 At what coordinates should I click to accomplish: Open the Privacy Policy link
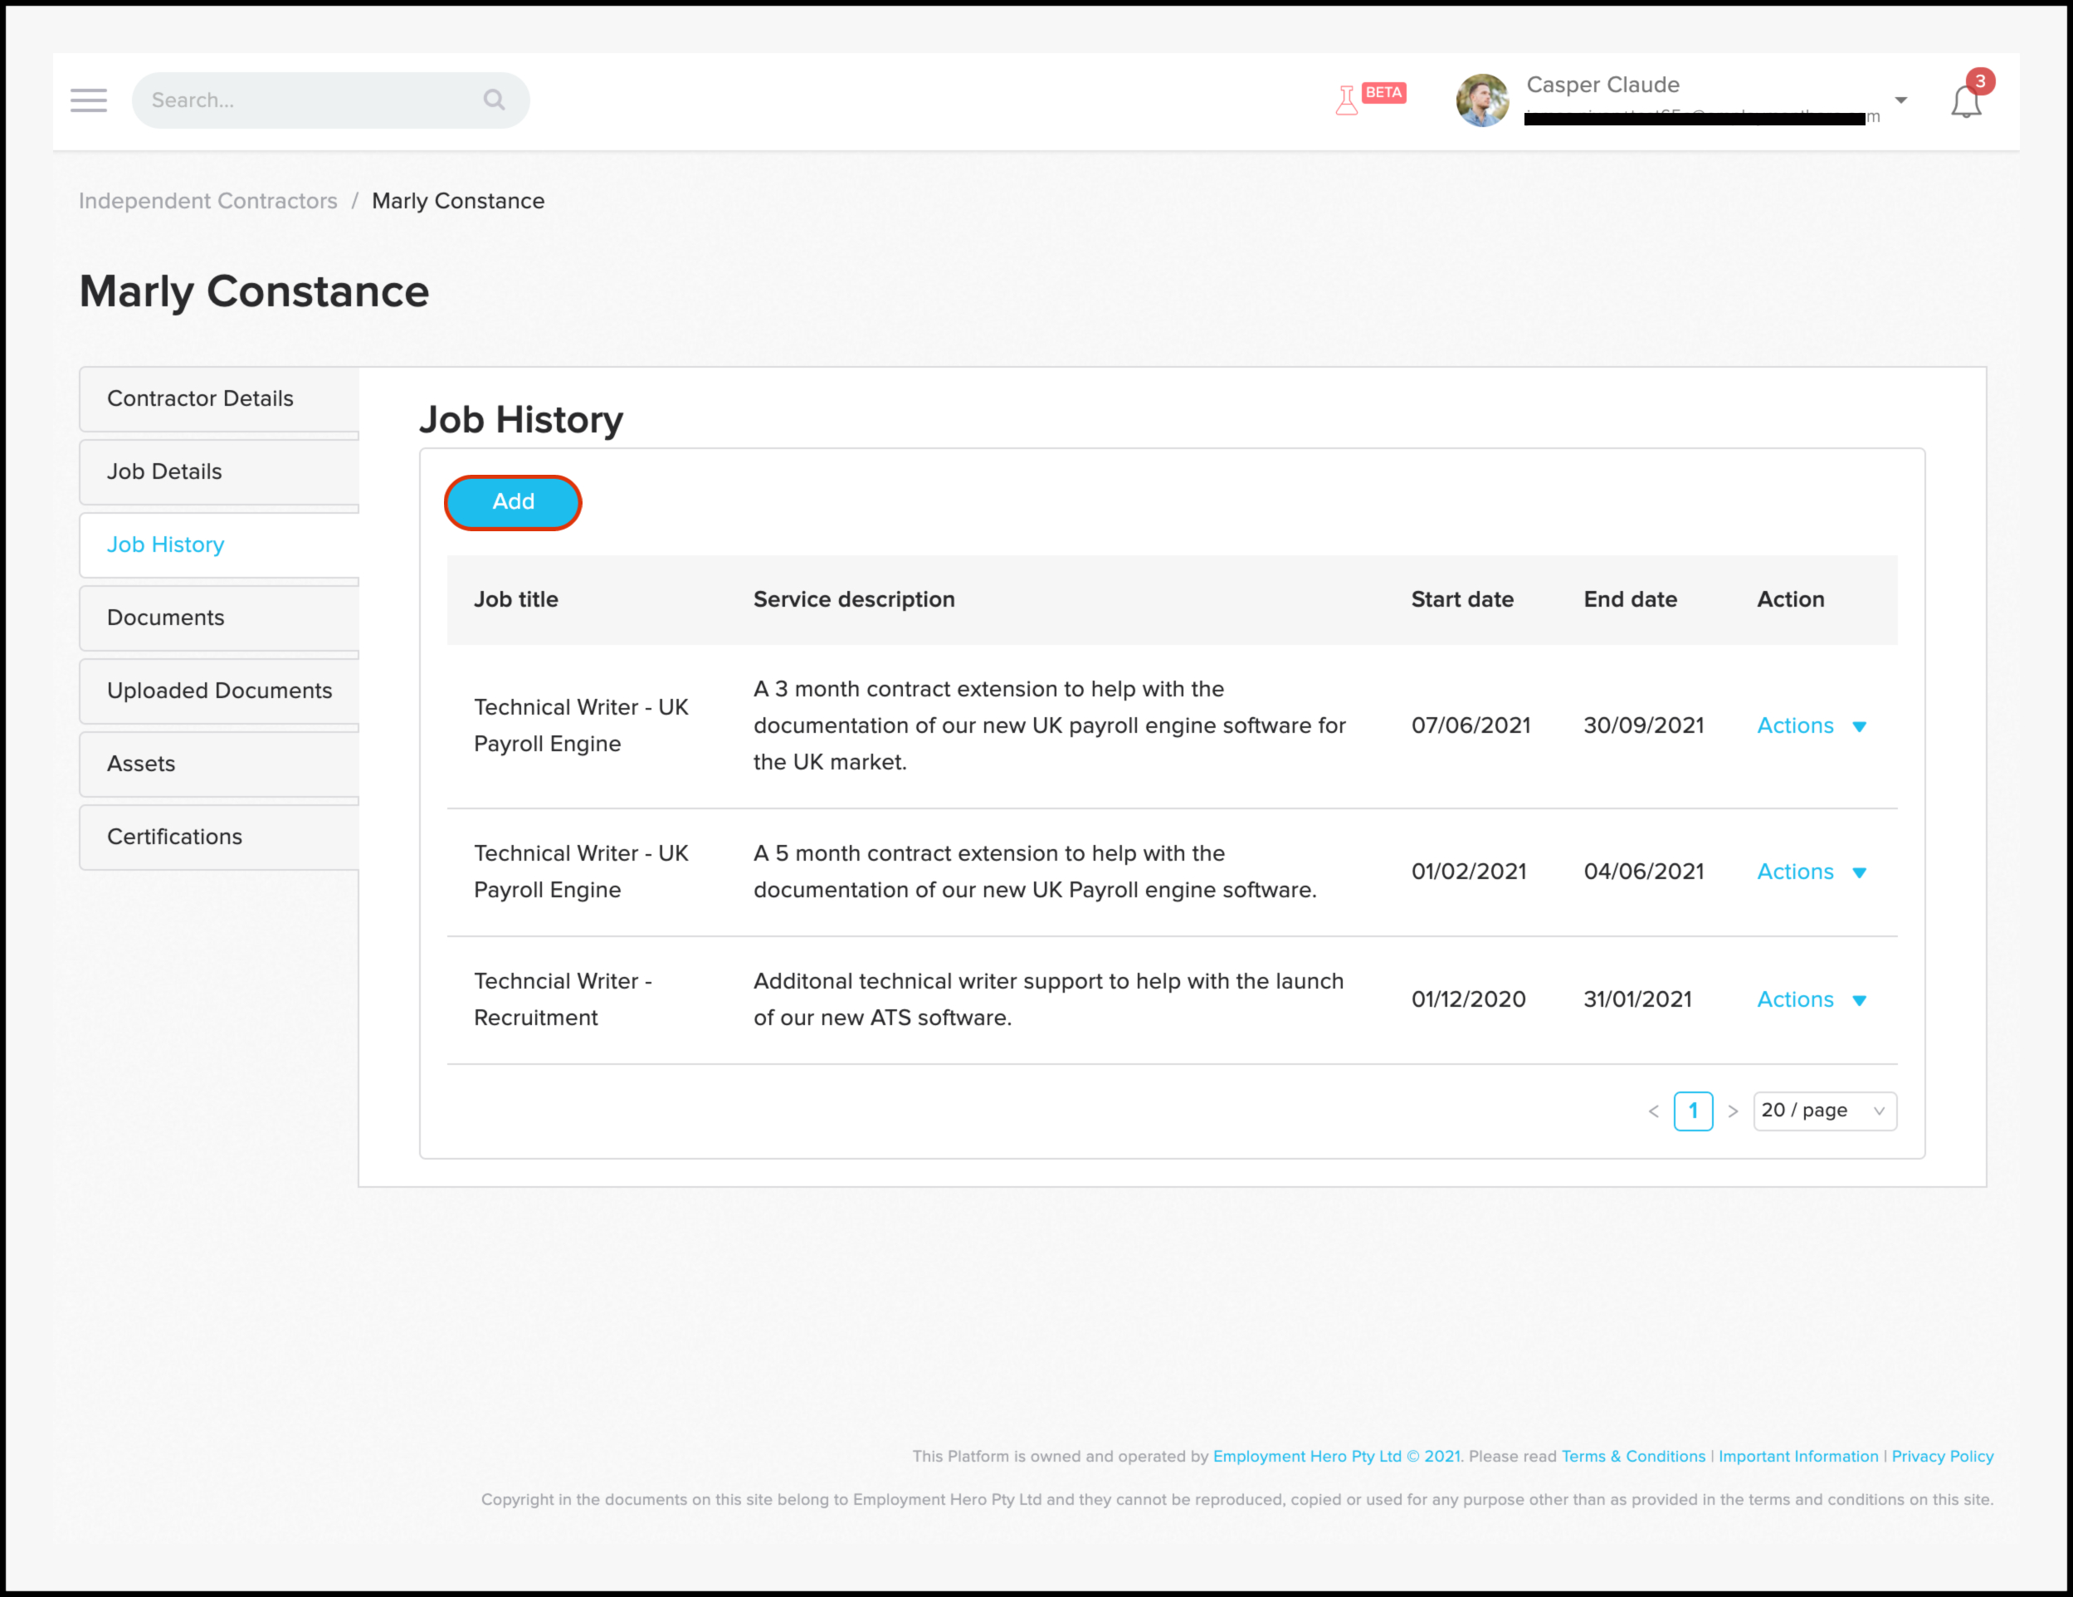coord(1942,1457)
